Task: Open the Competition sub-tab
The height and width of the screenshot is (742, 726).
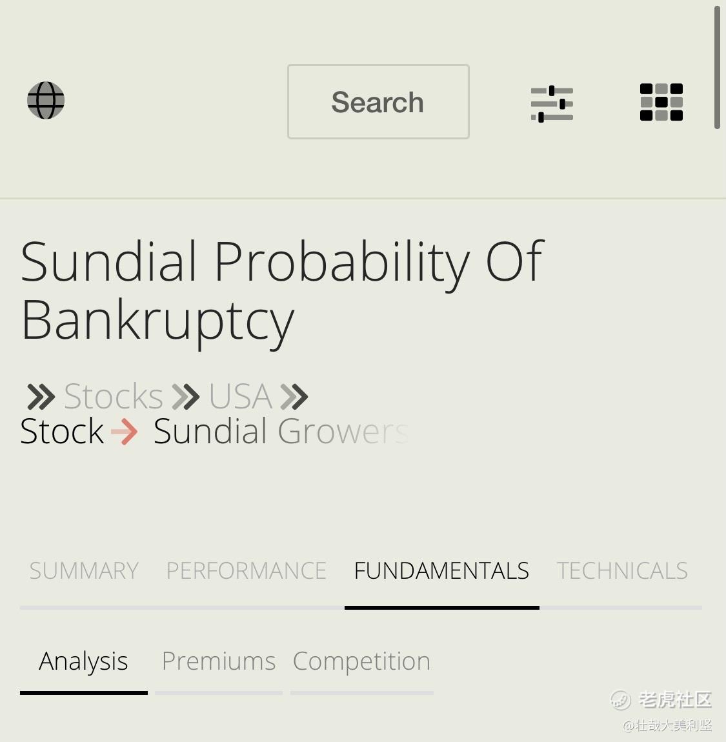Action: [x=361, y=661]
